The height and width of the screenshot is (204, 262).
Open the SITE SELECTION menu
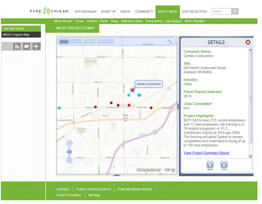tap(194, 12)
